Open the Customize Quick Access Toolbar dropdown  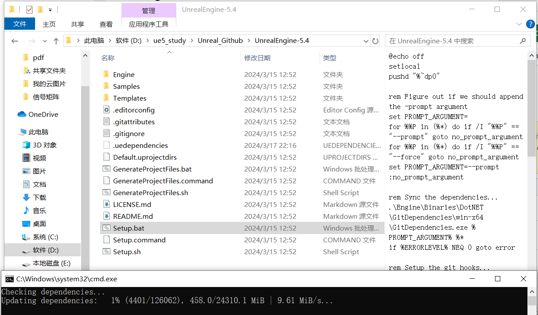pyautogui.click(x=50, y=10)
